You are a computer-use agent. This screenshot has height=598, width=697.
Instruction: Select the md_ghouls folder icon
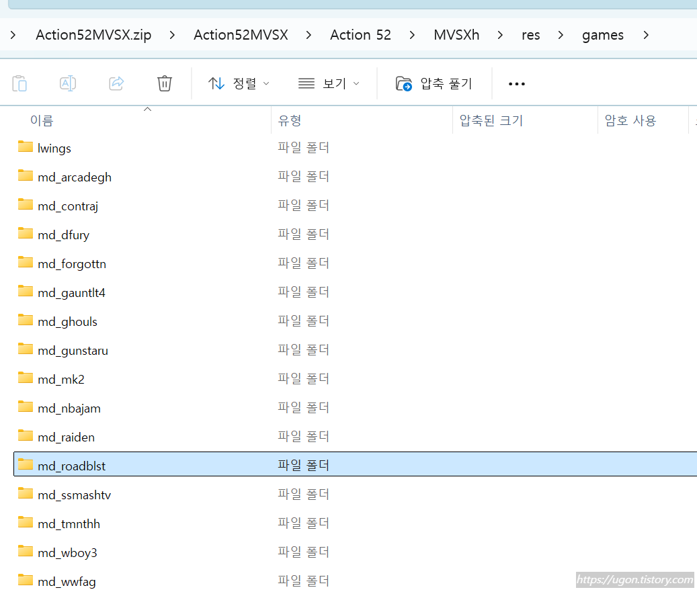[x=26, y=320]
